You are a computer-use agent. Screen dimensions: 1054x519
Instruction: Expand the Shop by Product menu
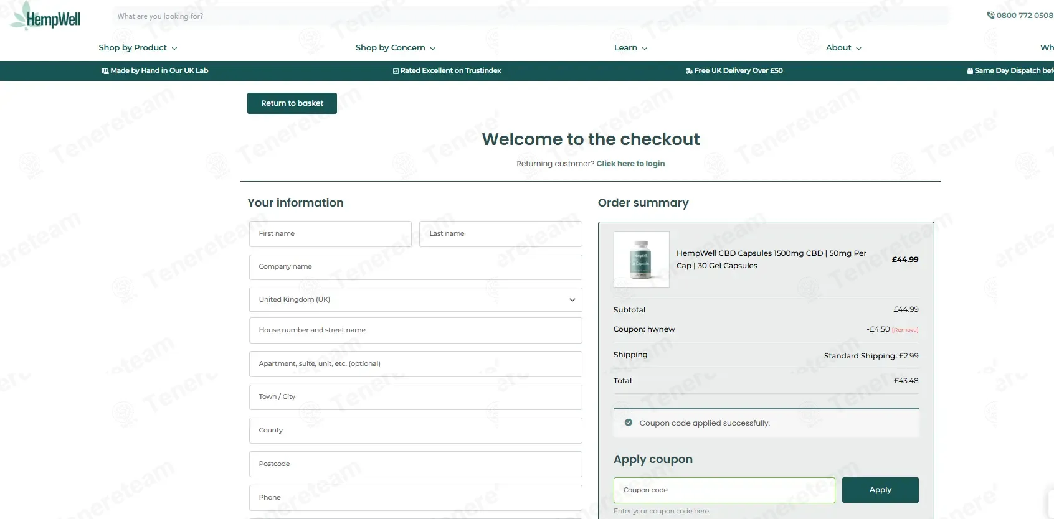click(x=138, y=48)
